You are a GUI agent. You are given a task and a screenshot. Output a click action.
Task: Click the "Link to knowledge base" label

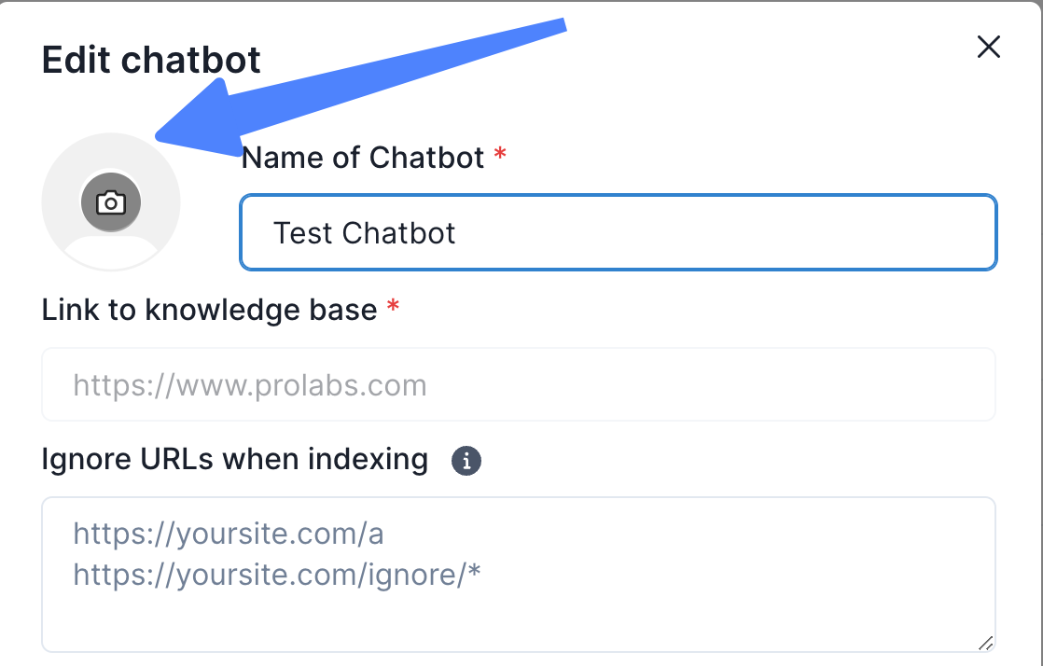(209, 309)
